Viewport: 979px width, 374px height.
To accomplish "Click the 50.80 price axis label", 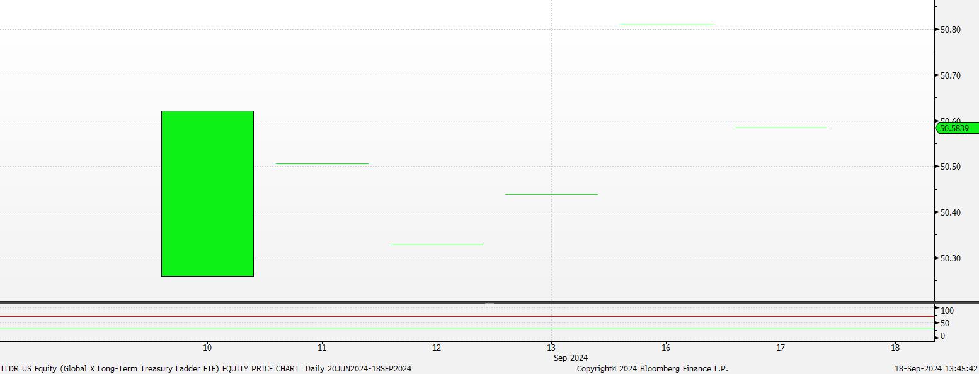I will pyautogui.click(x=951, y=30).
